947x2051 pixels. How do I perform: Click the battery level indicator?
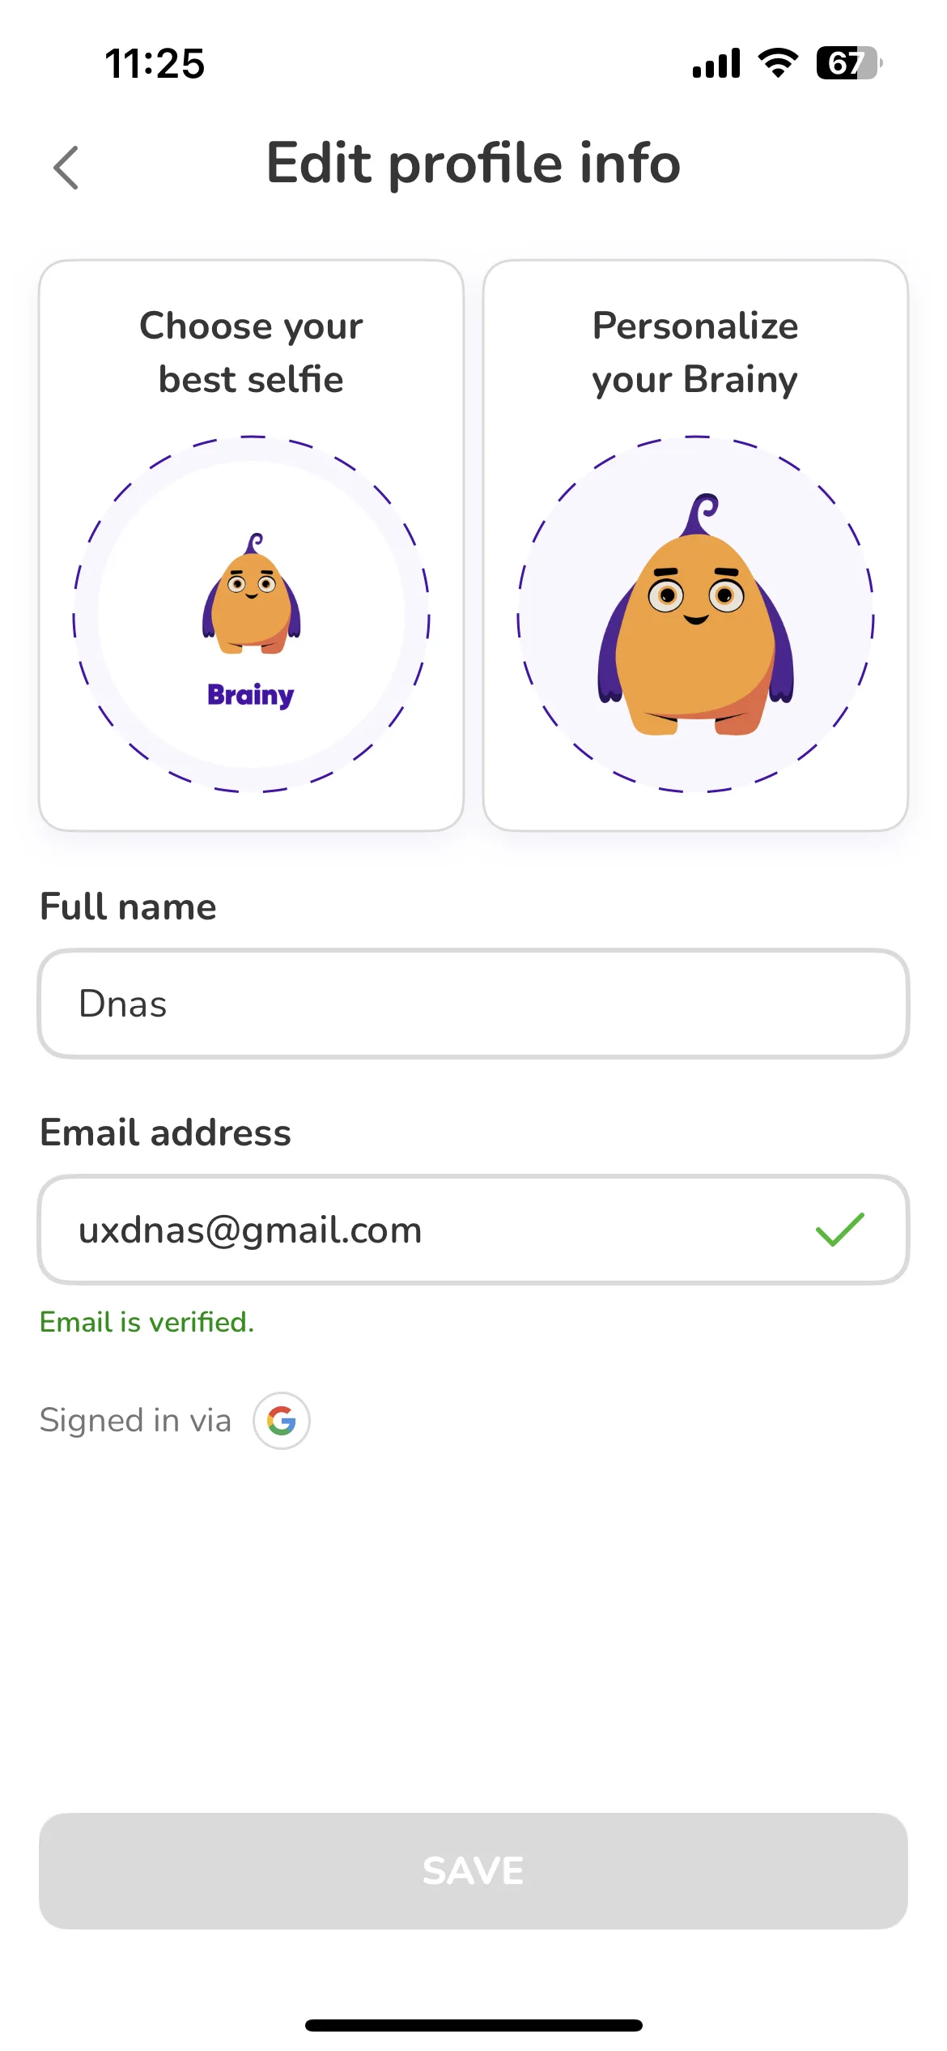pos(848,63)
